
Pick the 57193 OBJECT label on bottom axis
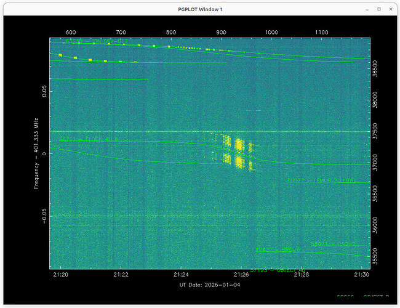click(x=278, y=270)
